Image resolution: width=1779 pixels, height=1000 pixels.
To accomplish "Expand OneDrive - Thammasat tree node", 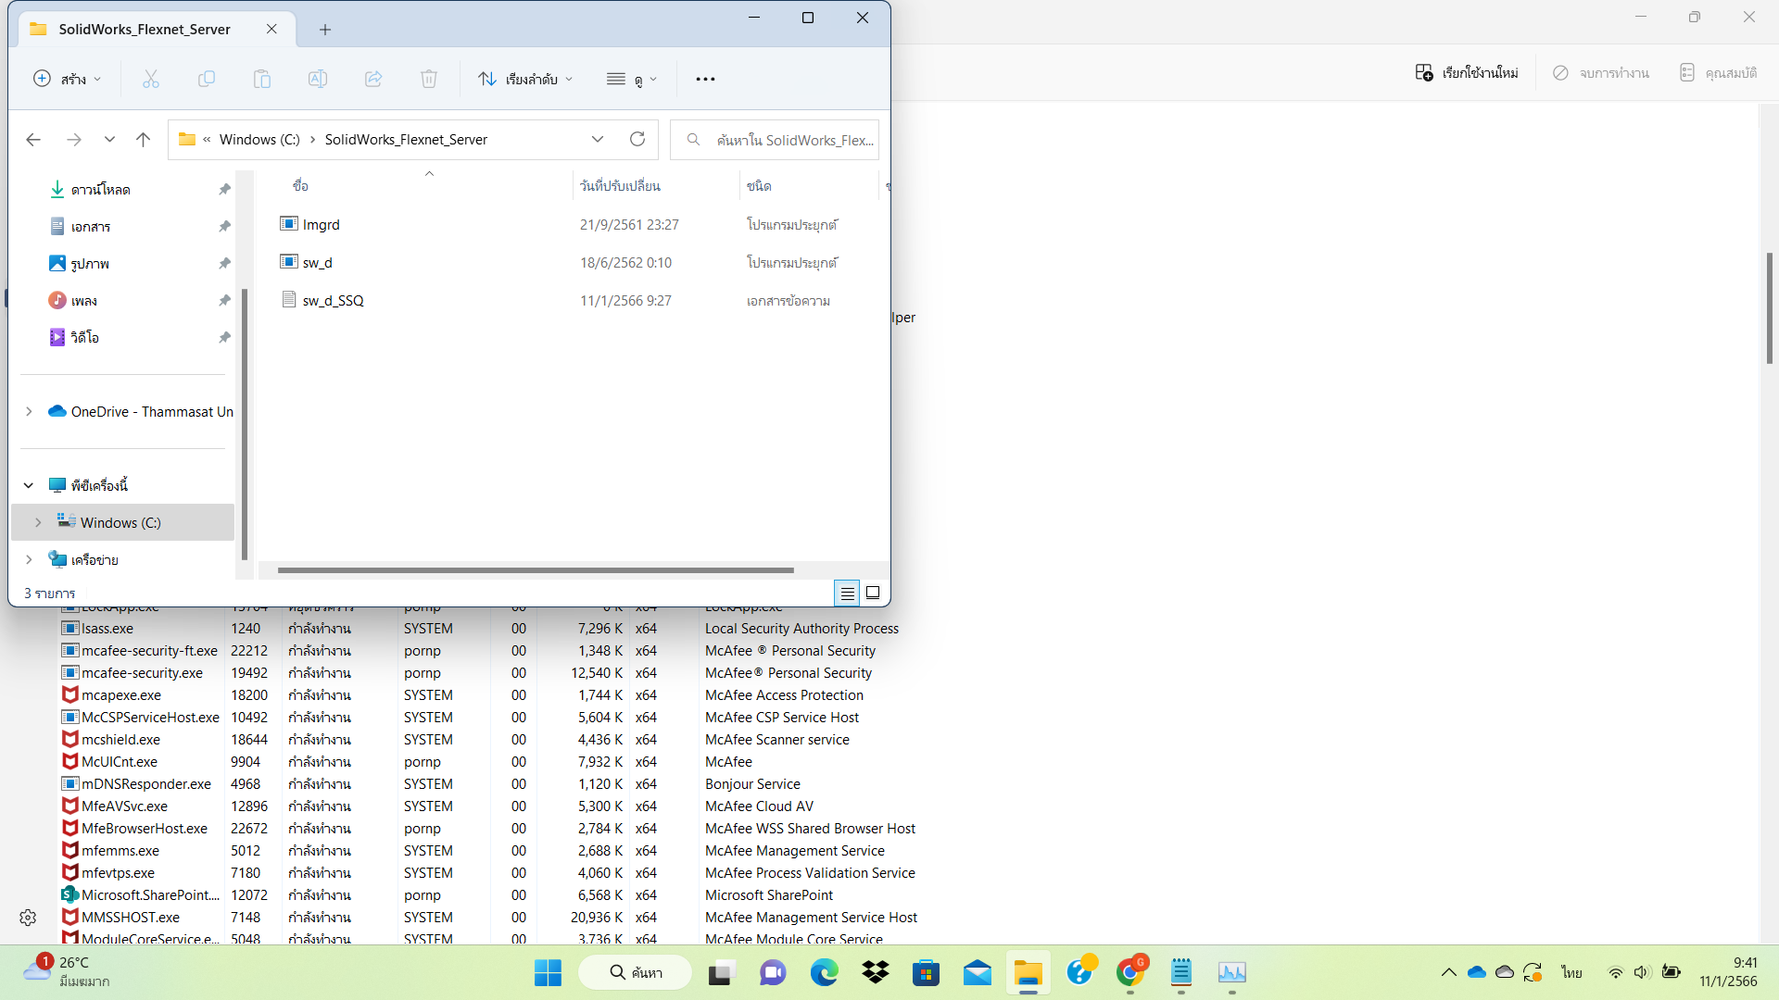I will coord(29,412).
